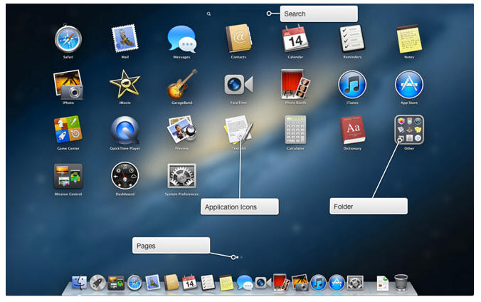Open FaceTime in the Launchpad grid
Screen dimensions: 481x302
[238, 84]
